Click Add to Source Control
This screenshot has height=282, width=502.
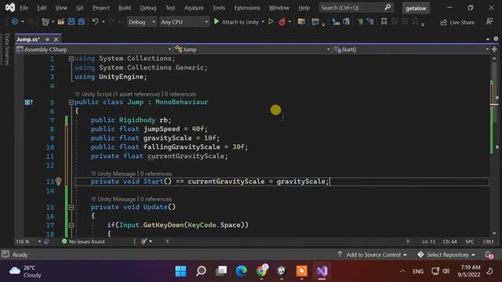pyautogui.click(x=372, y=255)
